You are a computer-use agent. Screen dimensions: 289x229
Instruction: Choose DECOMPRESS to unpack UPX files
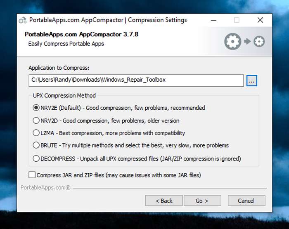pos(36,158)
